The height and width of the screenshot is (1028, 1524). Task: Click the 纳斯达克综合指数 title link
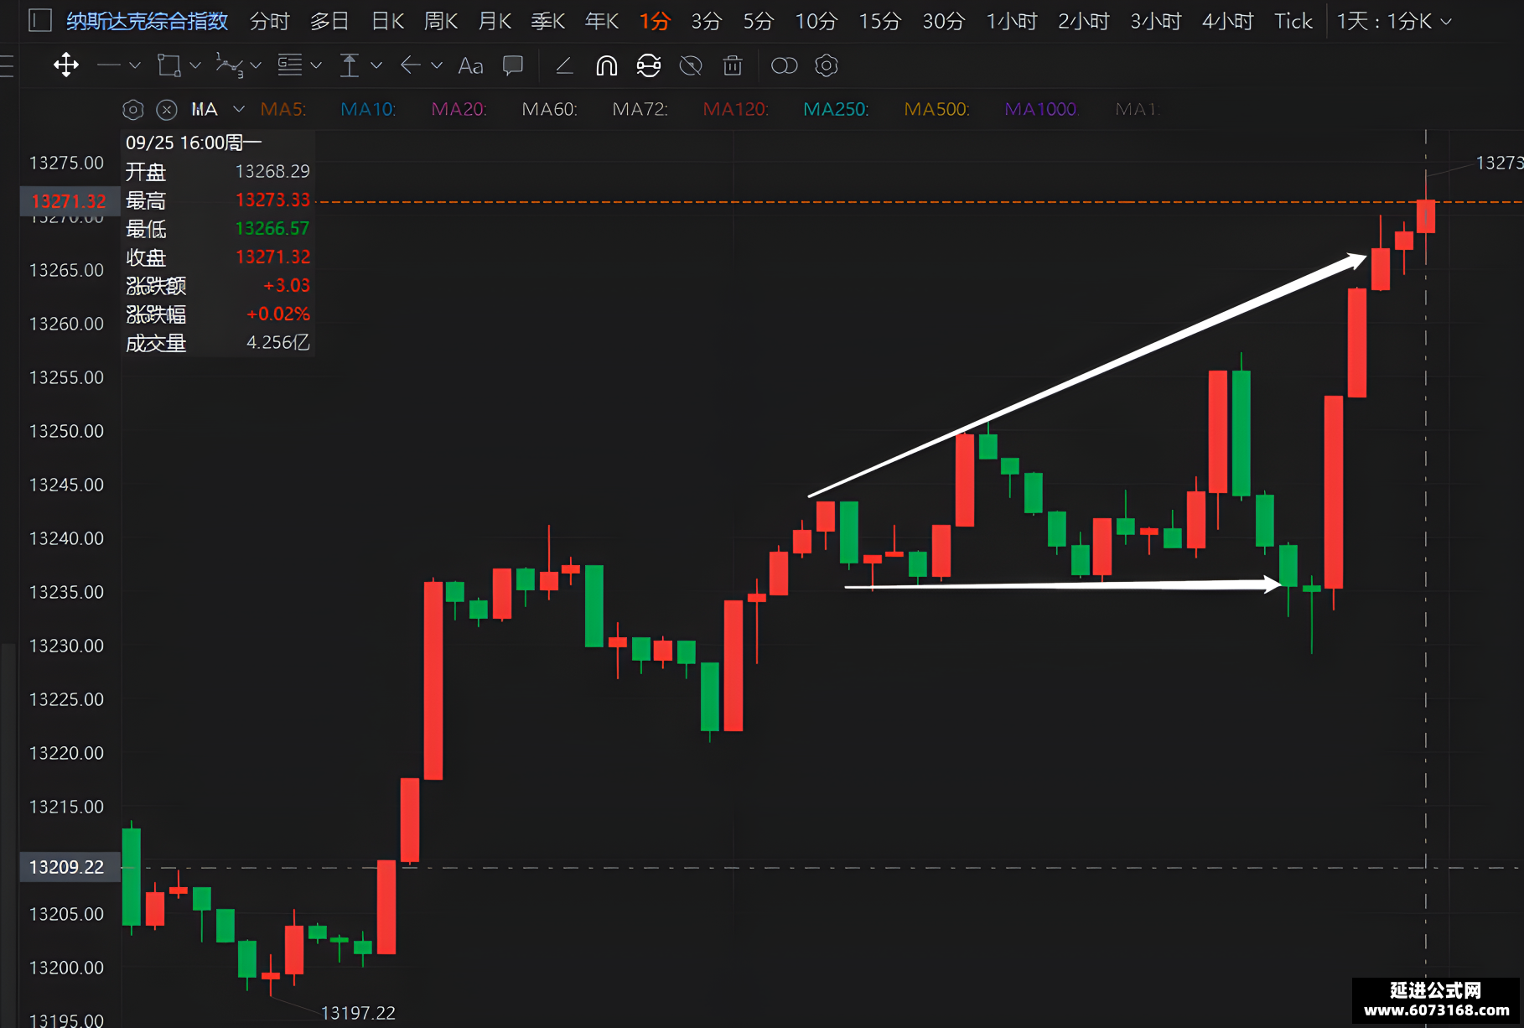pos(148,21)
